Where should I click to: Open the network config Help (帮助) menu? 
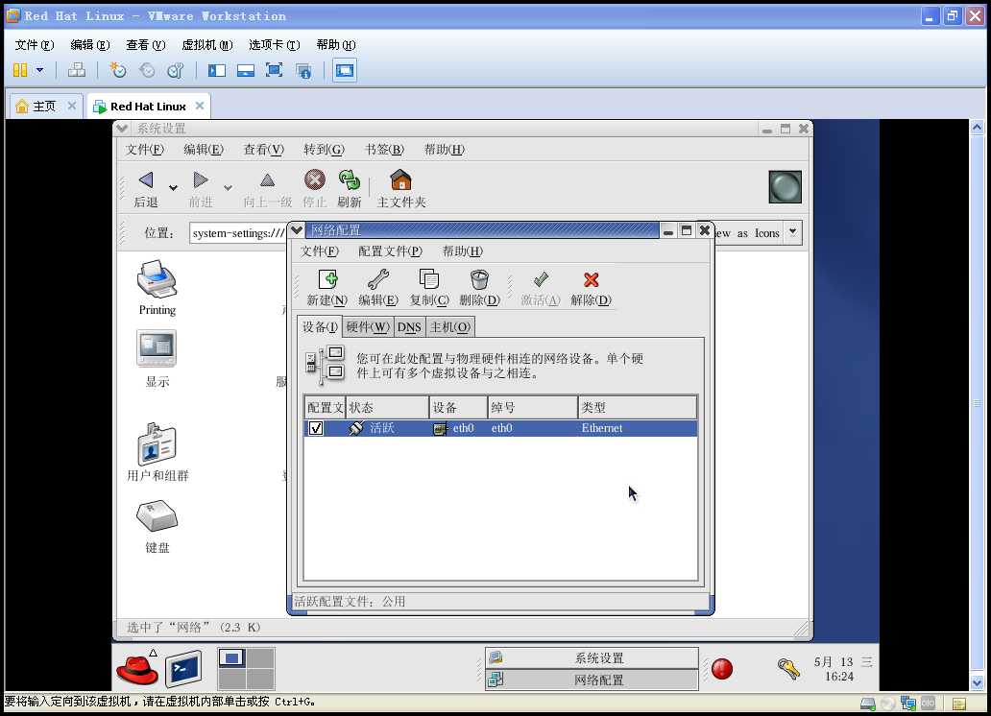point(462,251)
